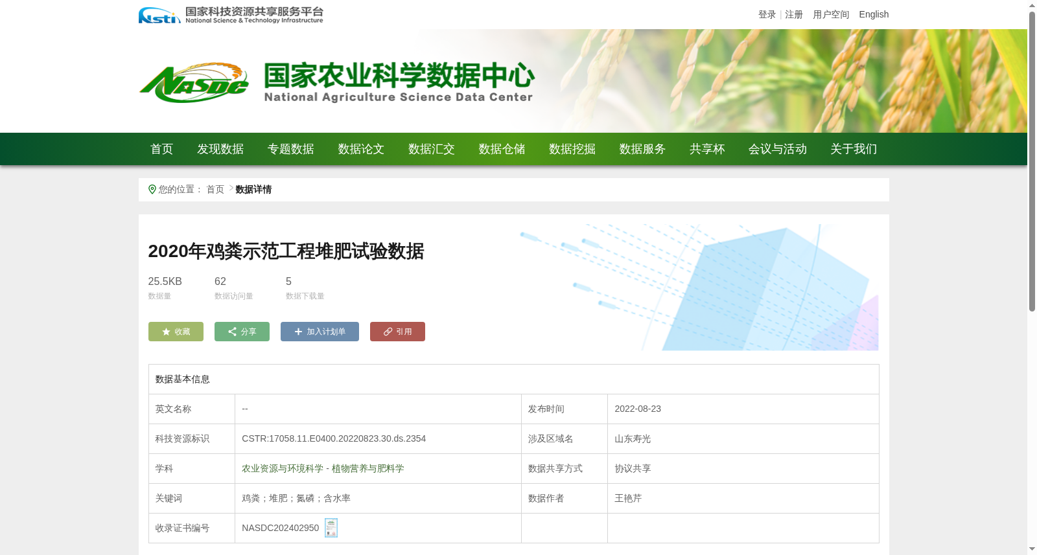
Task: Open the 数据仓储 menu item
Action: [502, 149]
